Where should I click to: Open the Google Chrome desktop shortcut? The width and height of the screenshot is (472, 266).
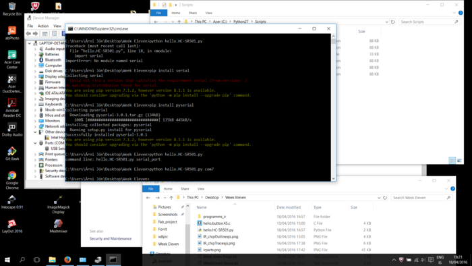[12, 180]
